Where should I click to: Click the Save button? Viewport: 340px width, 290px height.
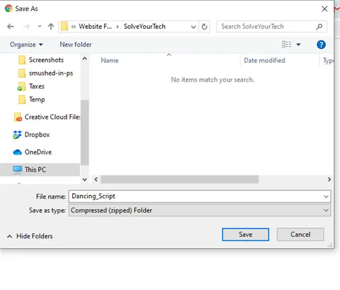(245, 235)
